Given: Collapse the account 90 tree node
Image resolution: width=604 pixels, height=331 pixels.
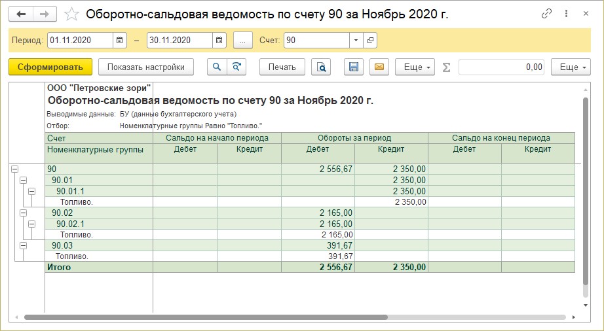Looking at the screenshot, I should (14, 169).
